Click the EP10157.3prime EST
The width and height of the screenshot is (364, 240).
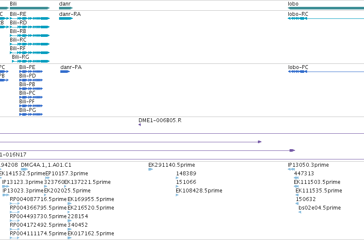tap(47, 178)
